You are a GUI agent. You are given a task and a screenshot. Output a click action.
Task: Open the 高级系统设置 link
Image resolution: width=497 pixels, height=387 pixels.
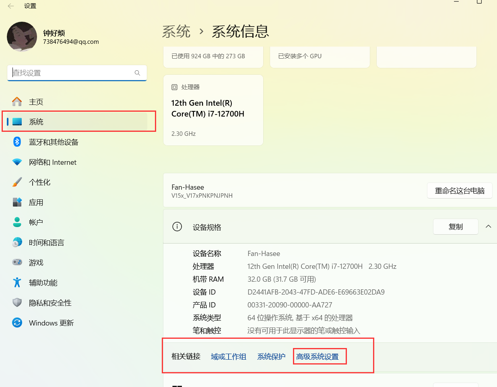[318, 356]
